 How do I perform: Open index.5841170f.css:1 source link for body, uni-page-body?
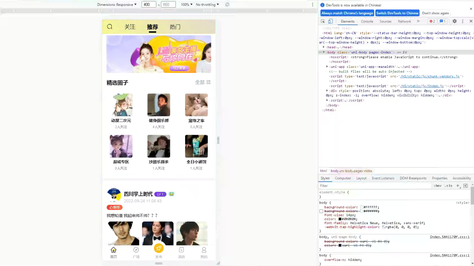tap(449, 237)
